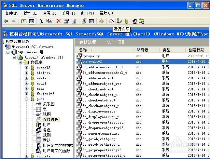Select 默认 under pubs
The width and height of the screenshot is (210, 159).
[47, 140]
